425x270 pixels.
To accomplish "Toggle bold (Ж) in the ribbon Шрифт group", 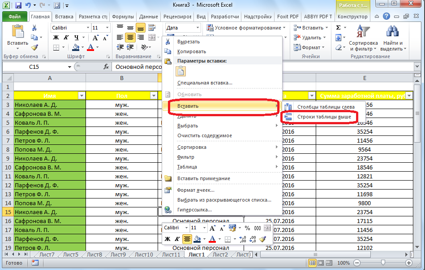I will [x=56, y=38].
